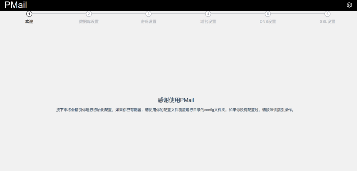Go to 数据库设置 step label
Screen dimensions: 357x171
tap(89, 22)
